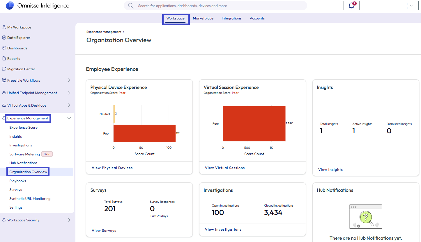Image resolution: width=421 pixels, height=242 pixels.
Task: Switch to the Integrations tab
Action: click(x=231, y=18)
